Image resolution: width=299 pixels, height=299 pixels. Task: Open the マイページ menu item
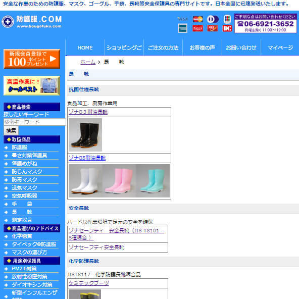280,47
